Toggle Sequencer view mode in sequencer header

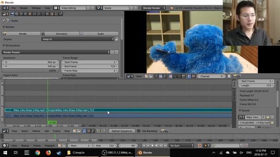click(84, 131)
